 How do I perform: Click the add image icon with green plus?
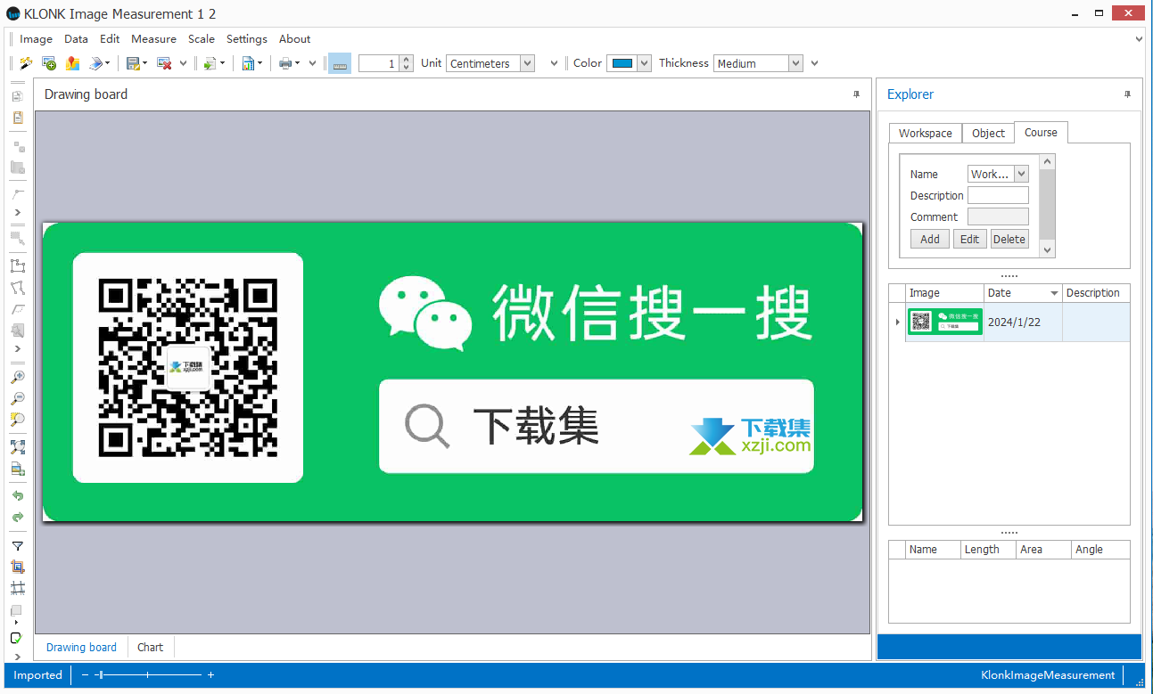[x=49, y=63]
